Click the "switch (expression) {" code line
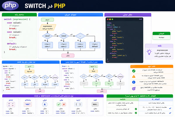The width and height of the screenshot is (175, 117). [x=17, y=19]
